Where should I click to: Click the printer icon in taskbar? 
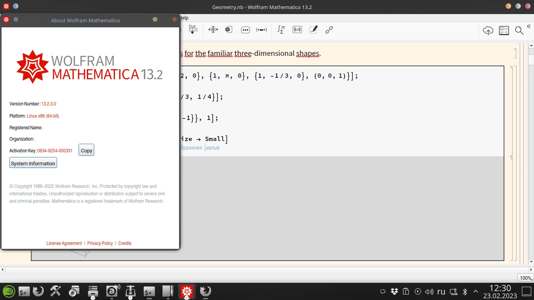coord(93,291)
